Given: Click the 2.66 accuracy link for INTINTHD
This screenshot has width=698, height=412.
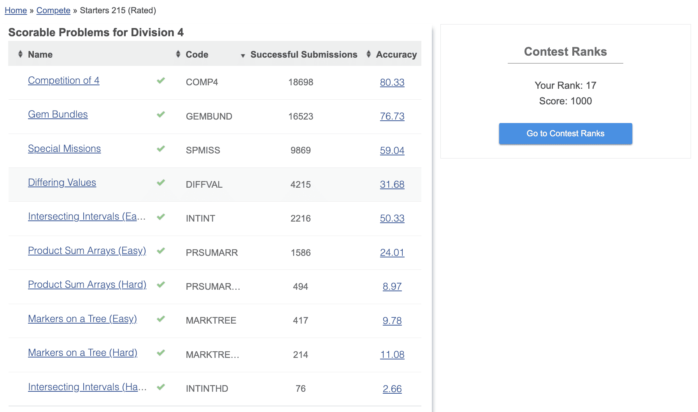Looking at the screenshot, I should tap(392, 389).
